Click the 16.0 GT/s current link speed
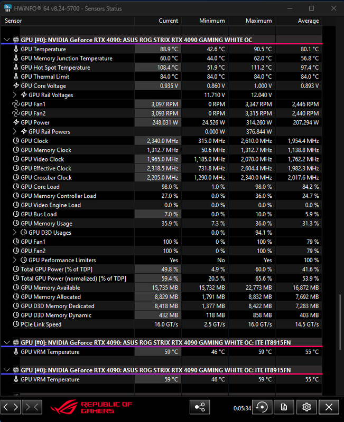 (166, 324)
